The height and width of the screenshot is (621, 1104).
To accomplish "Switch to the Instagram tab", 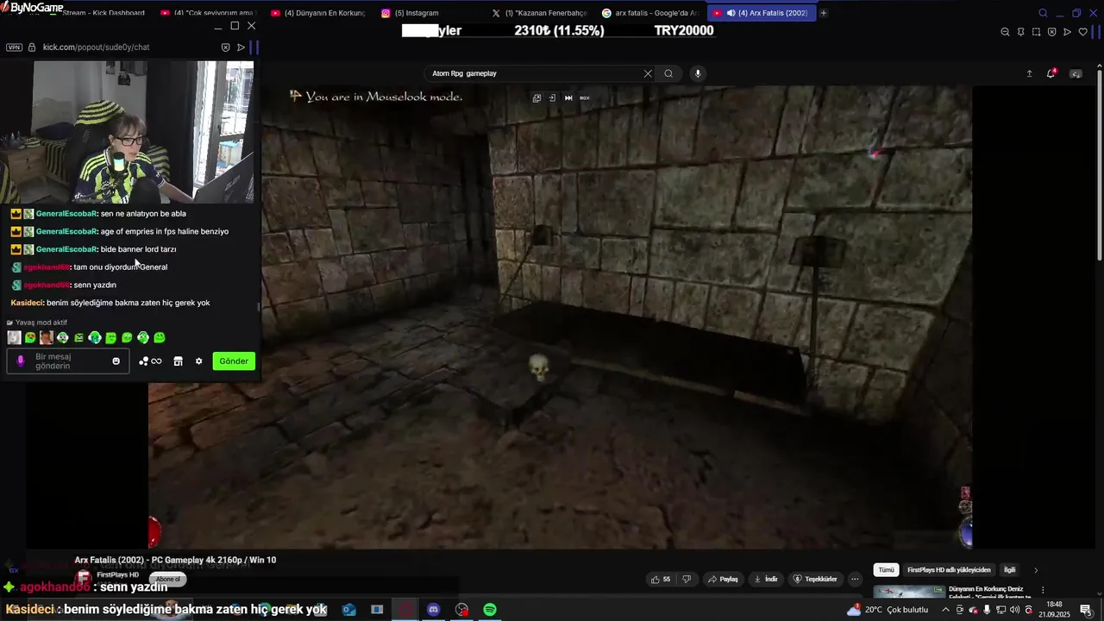I will click(x=416, y=13).
